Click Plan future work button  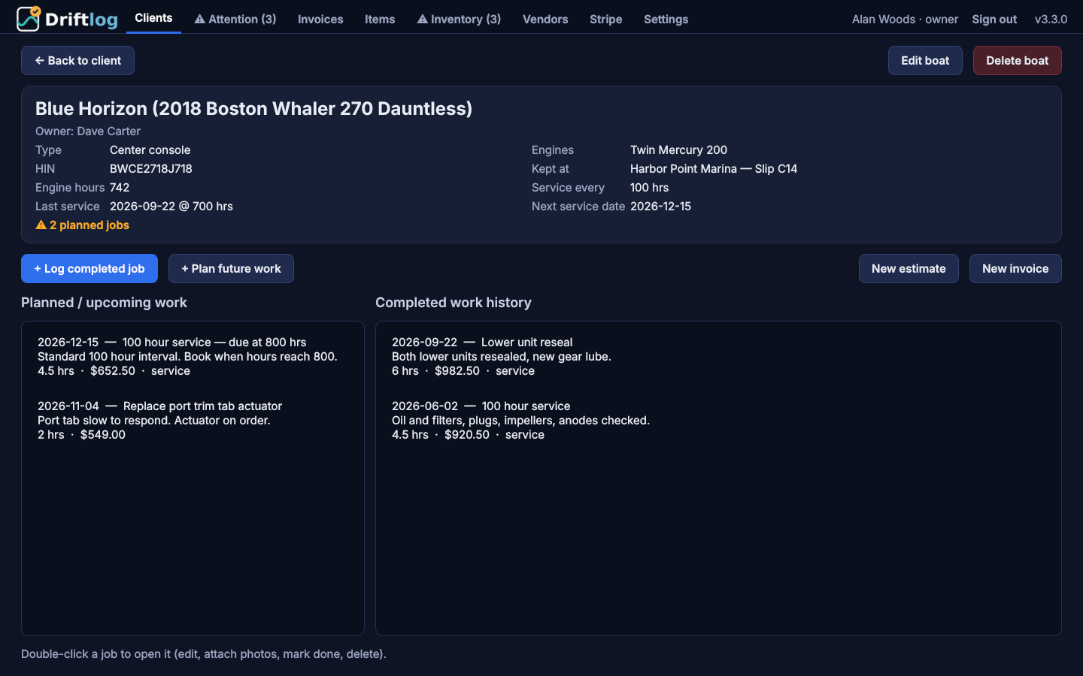[x=231, y=269]
